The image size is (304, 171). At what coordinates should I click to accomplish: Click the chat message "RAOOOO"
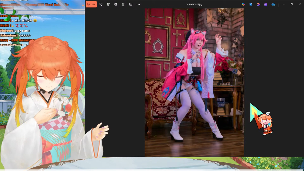coord(25,35)
